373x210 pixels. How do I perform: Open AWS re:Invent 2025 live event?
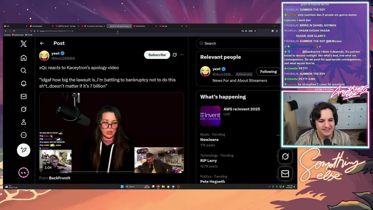[242, 109]
